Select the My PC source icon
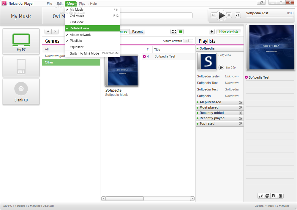297x210 pixels. point(21,42)
